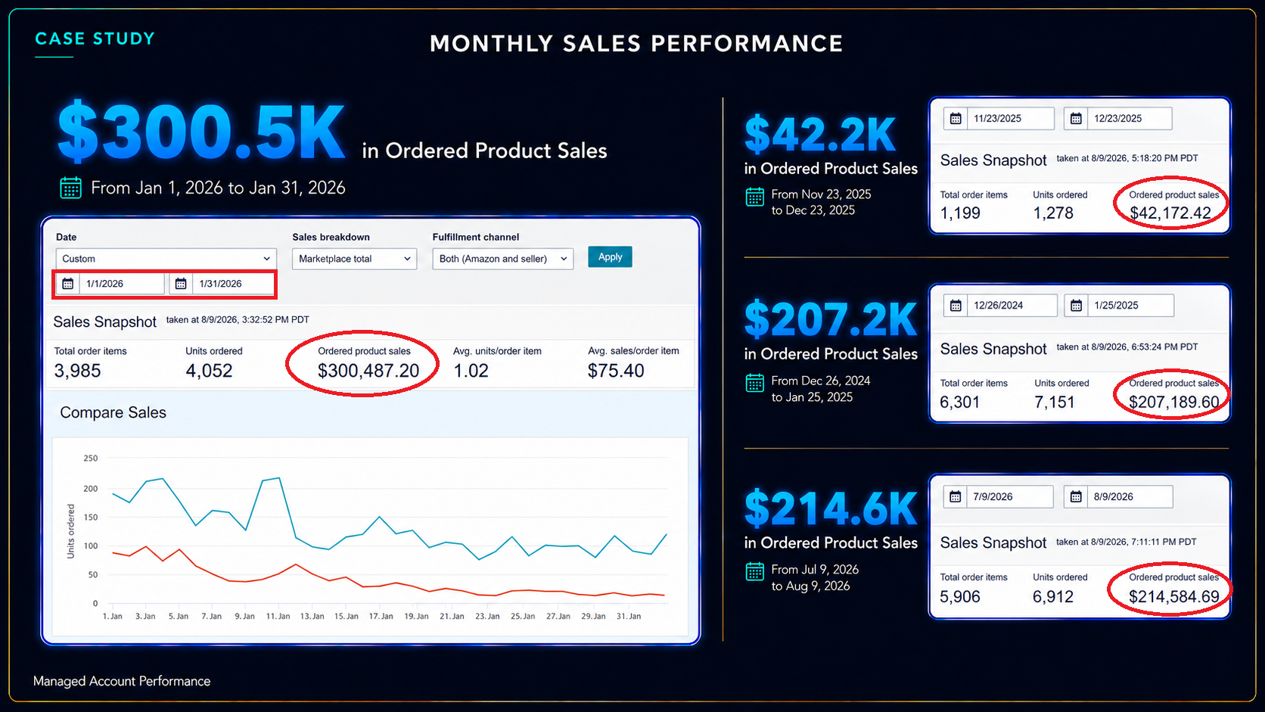The image size is (1265, 712).
Task: Click teal calendar icon next to 'From Jan 1, 2026'
Action: (x=70, y=188)
